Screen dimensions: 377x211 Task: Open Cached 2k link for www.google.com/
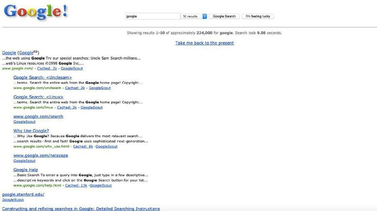pyautogui.click(x=47, y=68)
